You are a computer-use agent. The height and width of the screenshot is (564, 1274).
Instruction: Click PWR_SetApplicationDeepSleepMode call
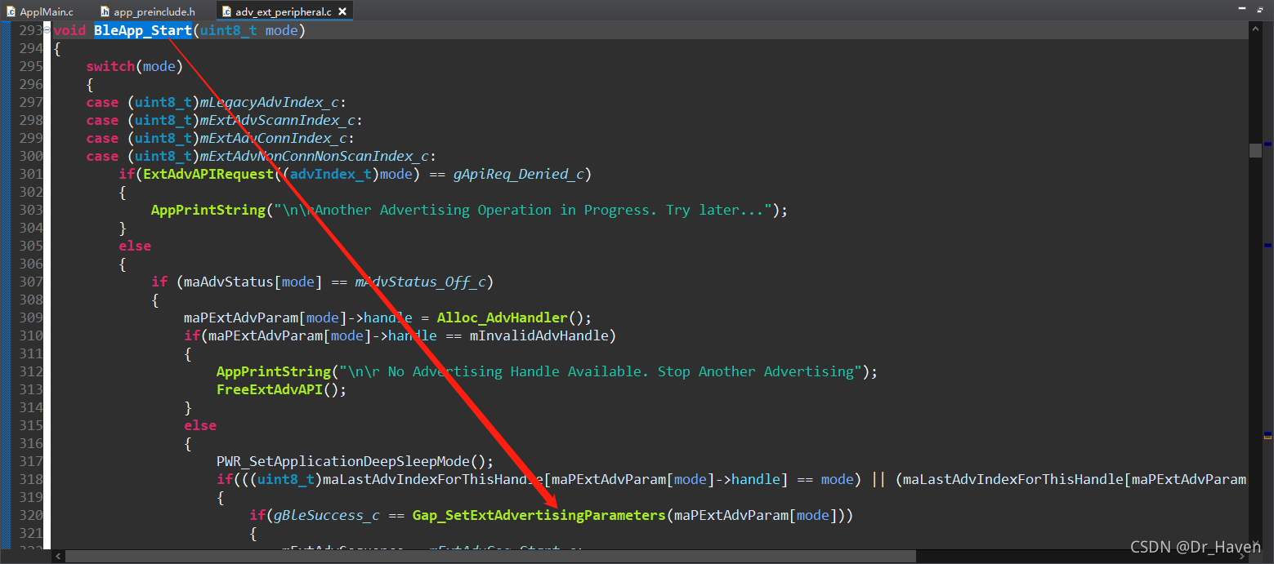coord(343,461)
